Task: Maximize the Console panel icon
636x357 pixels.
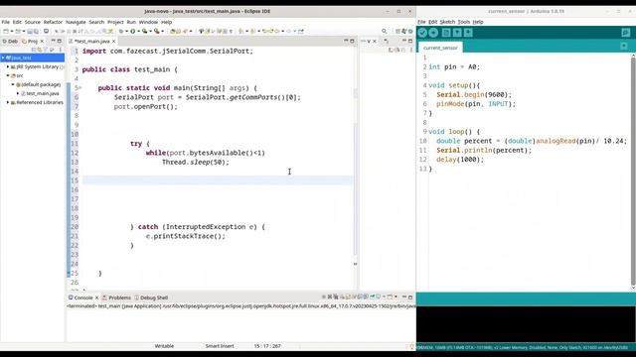Action: tap(410, 297)
